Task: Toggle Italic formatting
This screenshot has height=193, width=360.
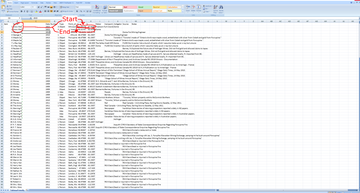Action: tap(24, 11)
